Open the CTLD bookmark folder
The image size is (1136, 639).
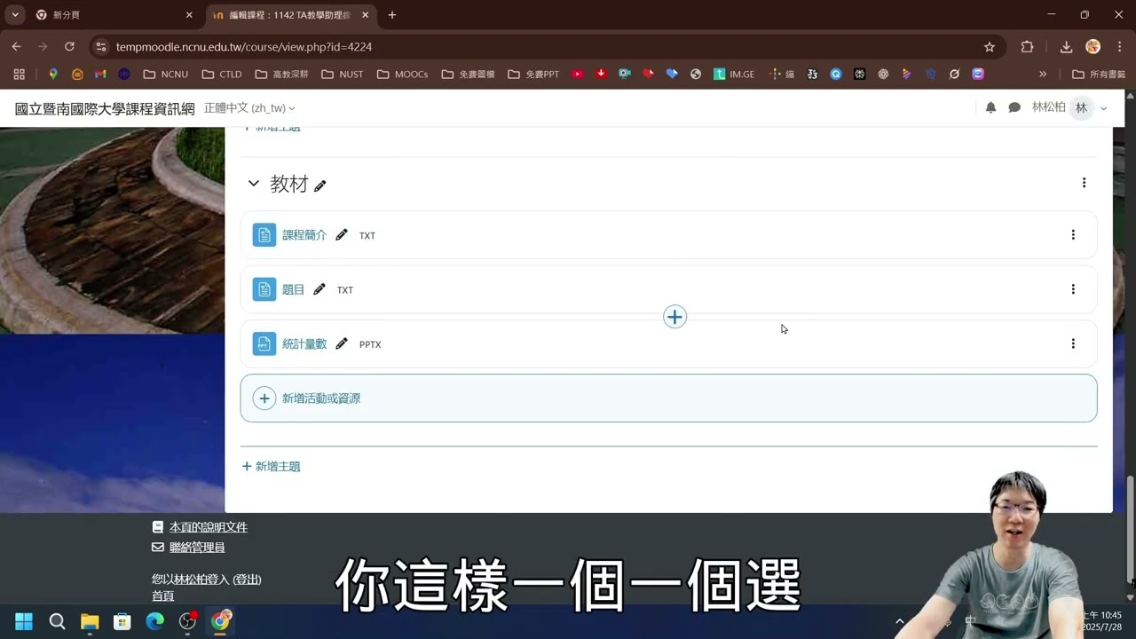[222, 75]
